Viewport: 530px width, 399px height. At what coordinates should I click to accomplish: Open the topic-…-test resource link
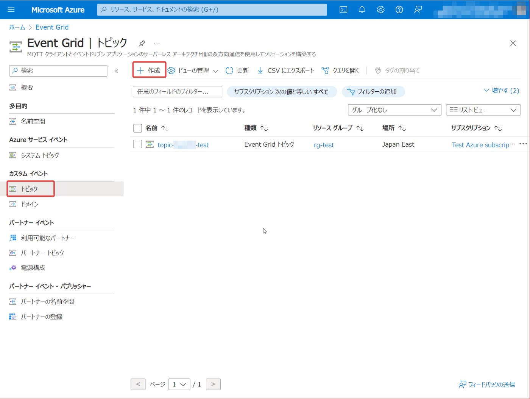(x=183, y=145)
